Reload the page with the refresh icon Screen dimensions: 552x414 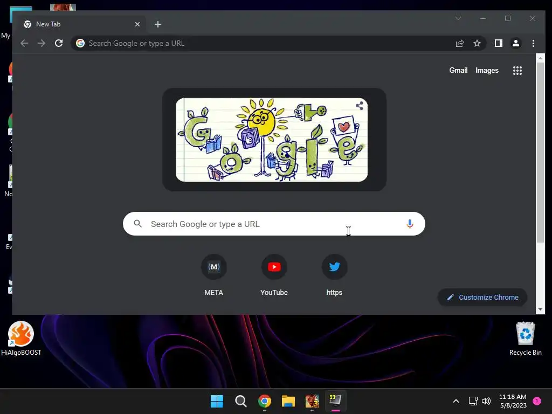coord(59,43)
